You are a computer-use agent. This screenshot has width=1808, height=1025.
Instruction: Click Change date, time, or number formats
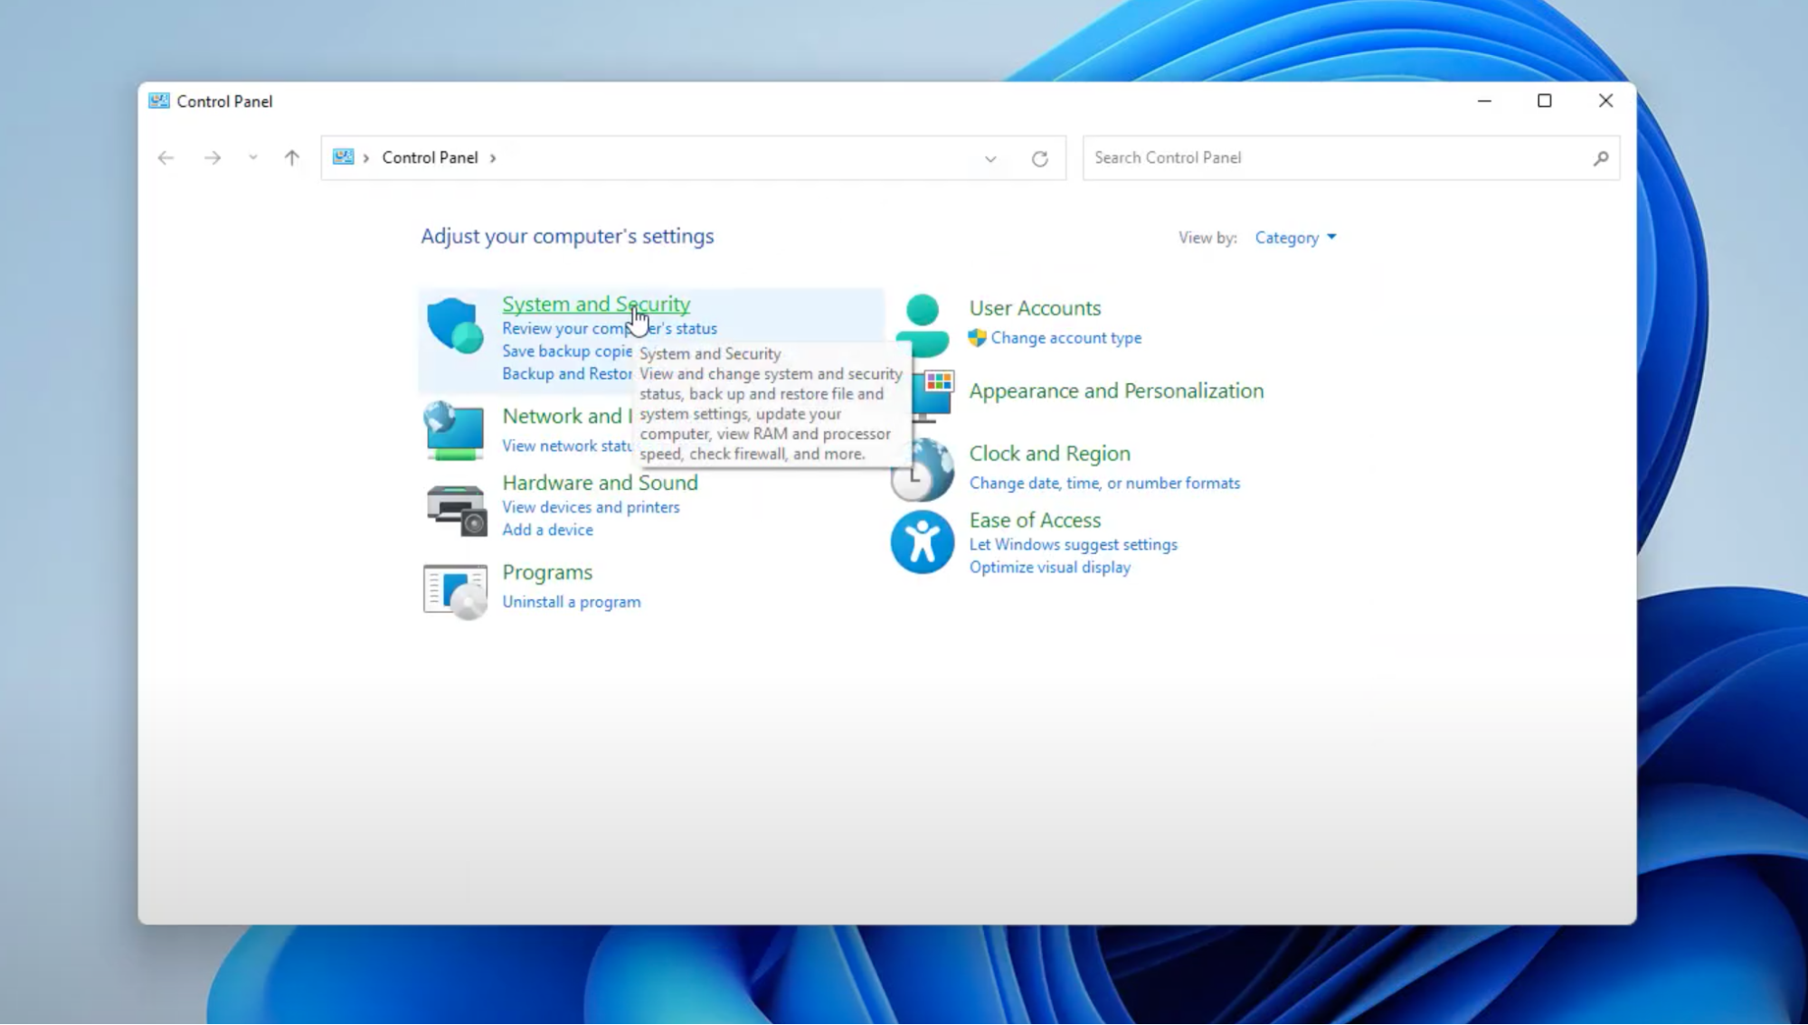coord(1104,484)
